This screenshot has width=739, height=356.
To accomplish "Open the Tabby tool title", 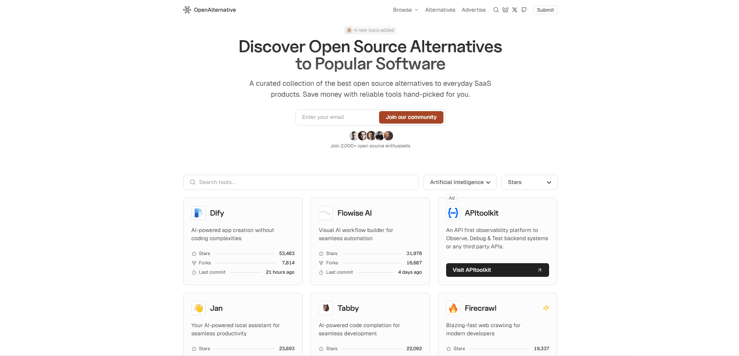I will (348, 308).
